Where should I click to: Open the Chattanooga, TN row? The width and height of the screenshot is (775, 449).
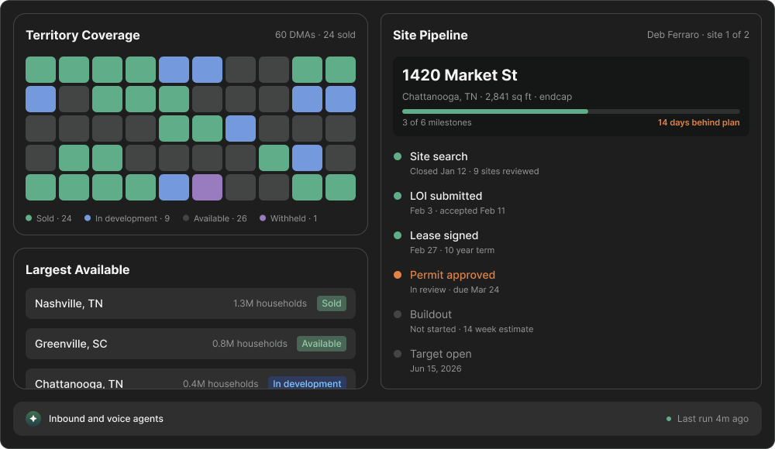tap(191, 379)
